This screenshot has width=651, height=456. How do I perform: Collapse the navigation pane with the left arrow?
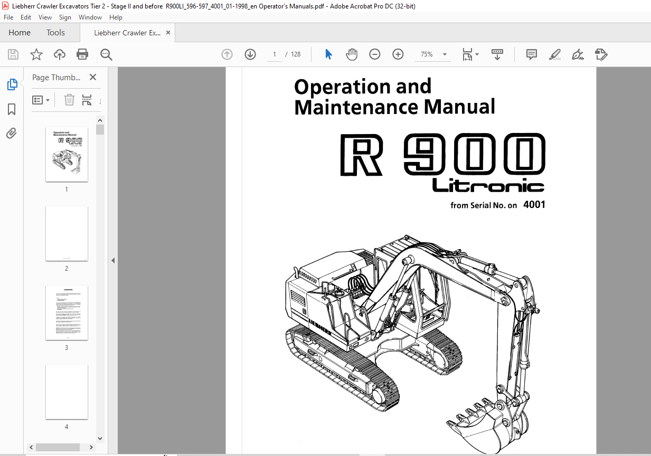click(x=113, y=260)
